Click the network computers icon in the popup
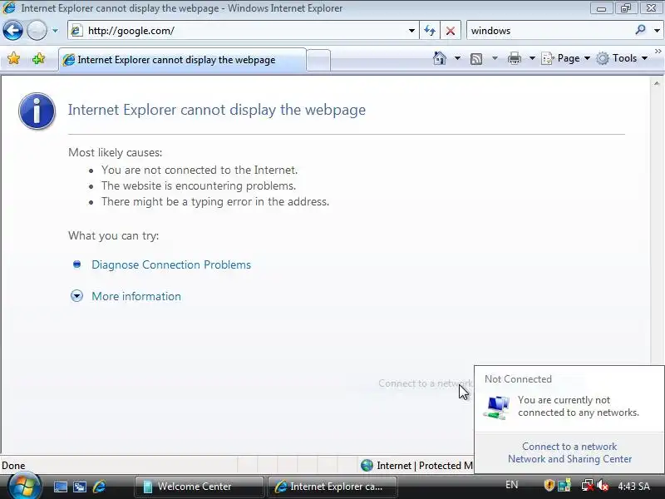This screenshot has width=665, height=499. tap(496, 408)
